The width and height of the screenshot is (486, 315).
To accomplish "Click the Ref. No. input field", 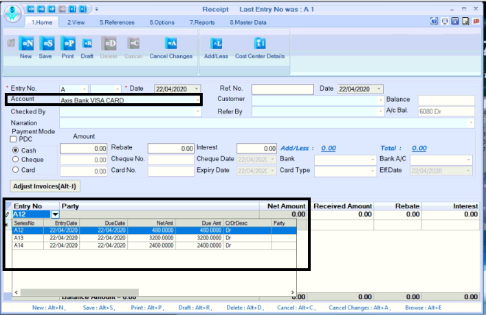I will tap(283, 89).
